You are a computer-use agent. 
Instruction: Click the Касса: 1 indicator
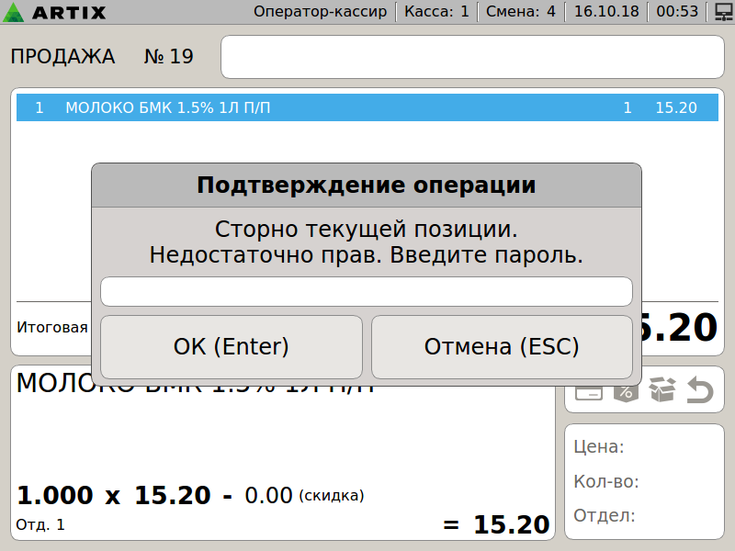(x=436, y=12)
